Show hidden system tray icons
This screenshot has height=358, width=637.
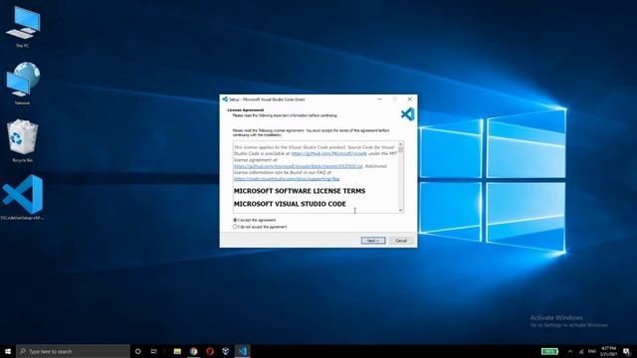click(x=570, y=351)
